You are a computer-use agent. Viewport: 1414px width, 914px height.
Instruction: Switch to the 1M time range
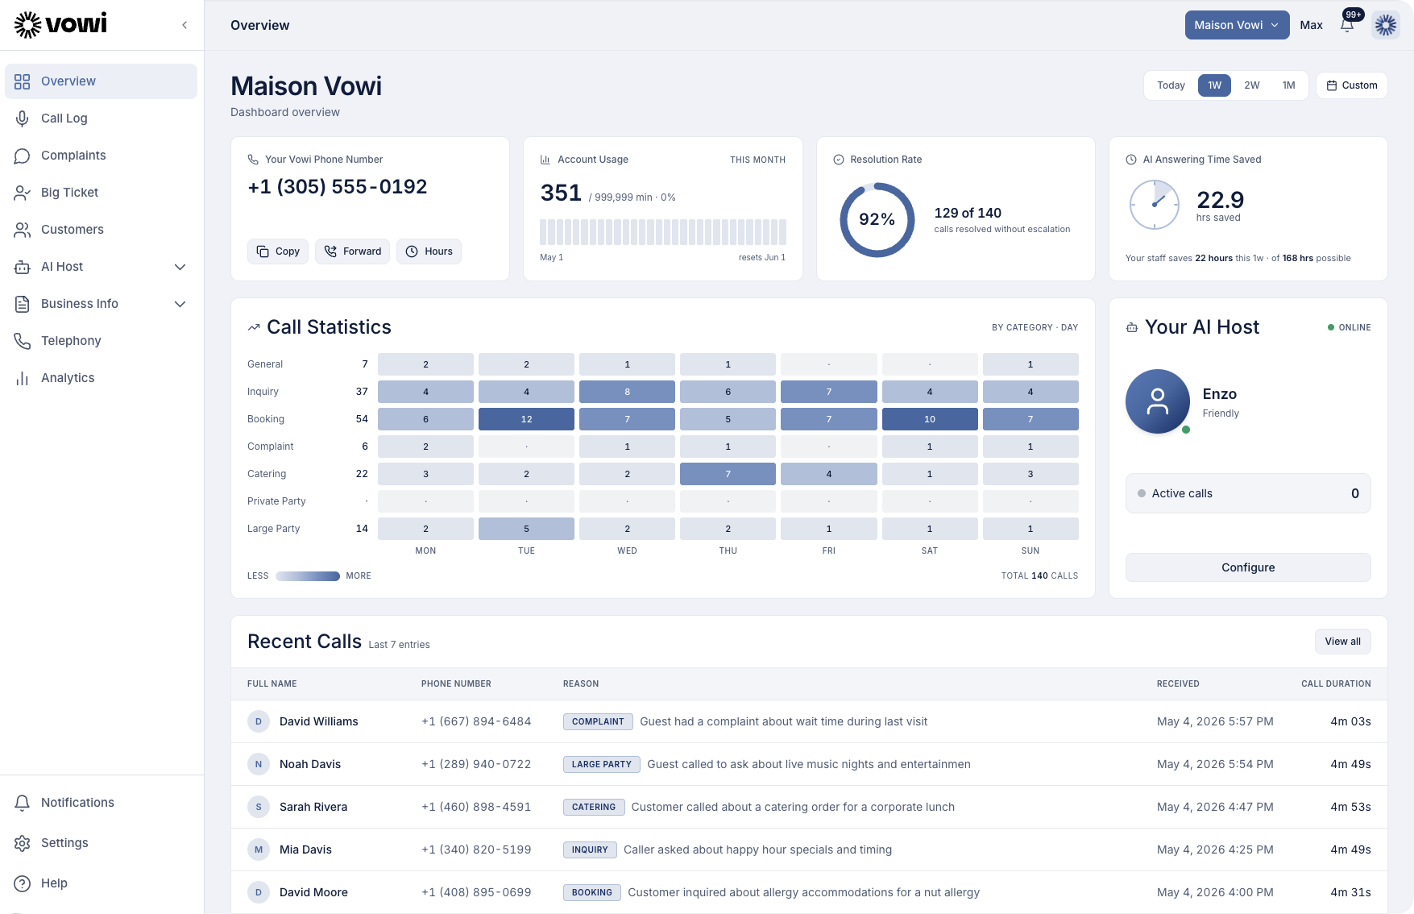(x=1288, y=85)
